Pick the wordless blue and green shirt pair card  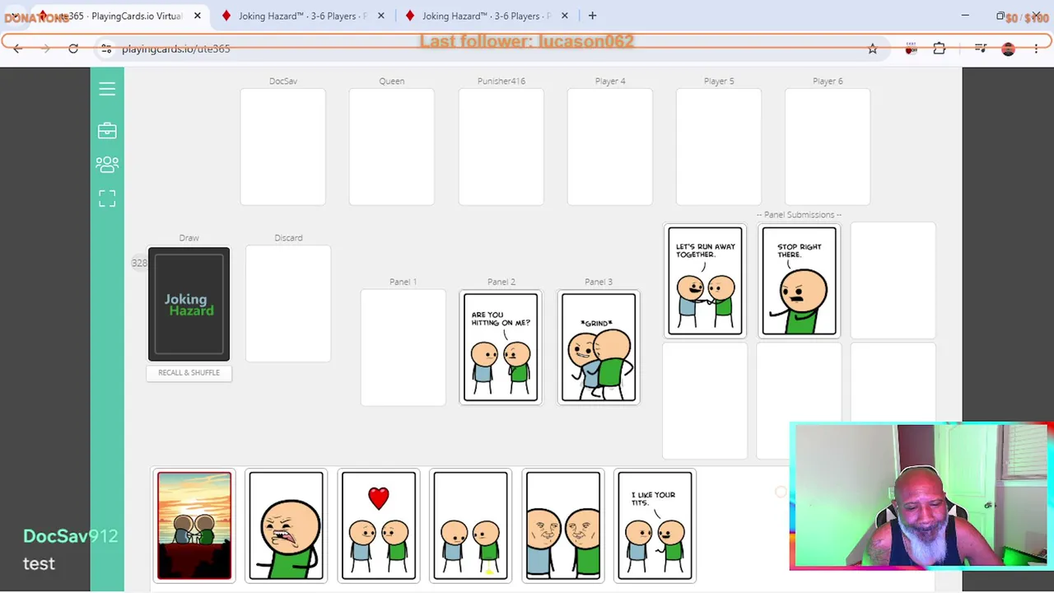click(x=471, y=525)
